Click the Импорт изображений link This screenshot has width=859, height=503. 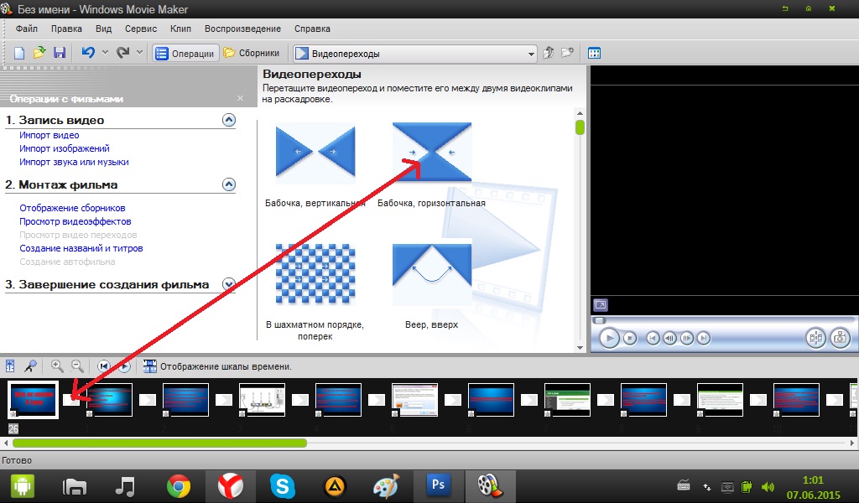pos(64,148)
